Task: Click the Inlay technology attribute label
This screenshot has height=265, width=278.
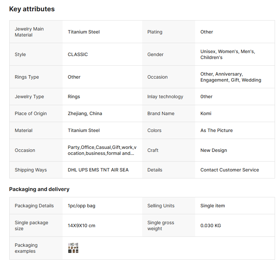Action: point(165,97)
